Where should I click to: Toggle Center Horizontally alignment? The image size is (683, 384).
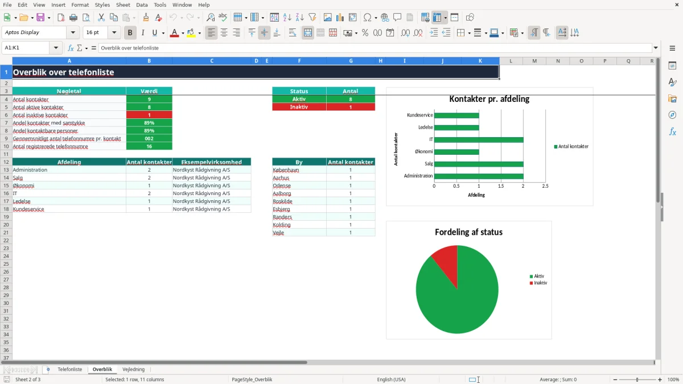pyautogui.click(x=224, y=33)
